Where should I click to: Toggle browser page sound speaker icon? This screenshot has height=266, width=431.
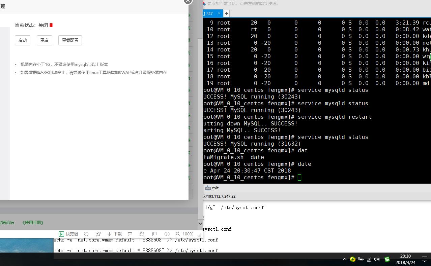[167, 234]
